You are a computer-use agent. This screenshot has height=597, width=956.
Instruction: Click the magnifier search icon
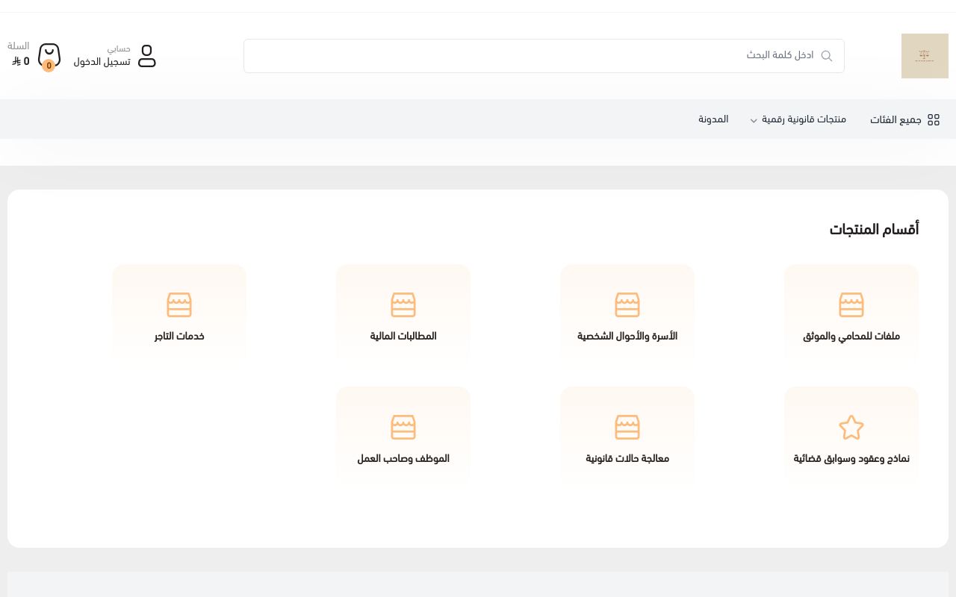pos(827,56)
